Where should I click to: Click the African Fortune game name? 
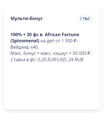coord(62,35)
